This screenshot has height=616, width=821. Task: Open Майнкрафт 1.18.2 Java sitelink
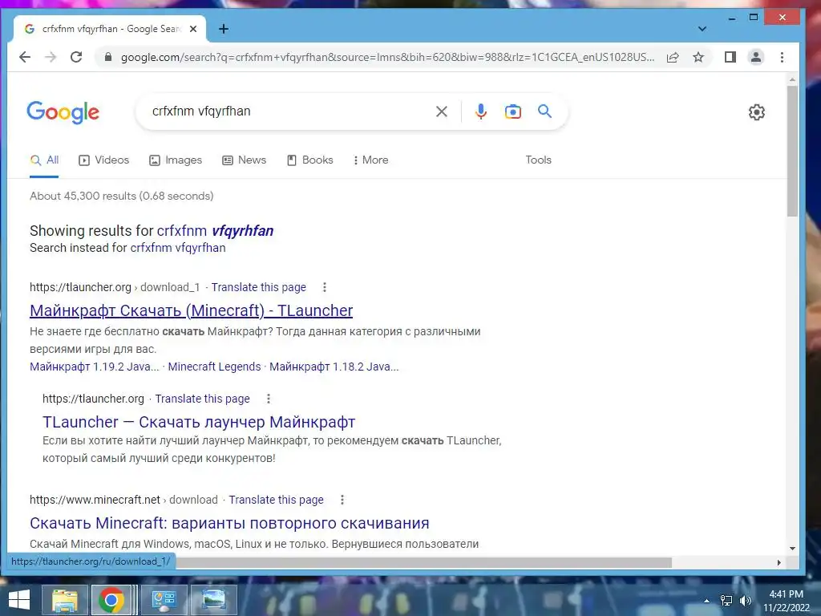click(x=334, y=367)
